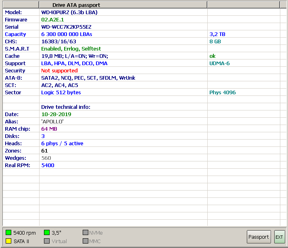Select S.M.A.R.T status Enabled, Errlog, Selftest
Viewport: 288px width, 248px height.
tap(71, 49)
